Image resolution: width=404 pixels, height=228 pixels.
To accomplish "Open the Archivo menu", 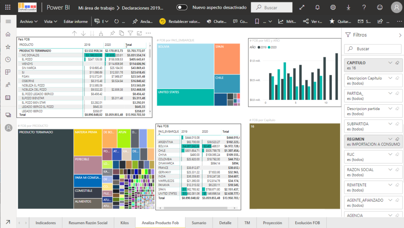I will pos(28,21).
